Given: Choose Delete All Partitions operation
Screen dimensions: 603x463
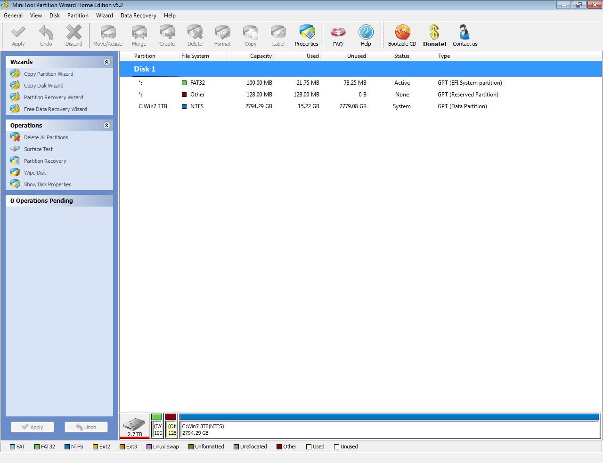Looking at the screenshot, I should click(x=46, y=137).
